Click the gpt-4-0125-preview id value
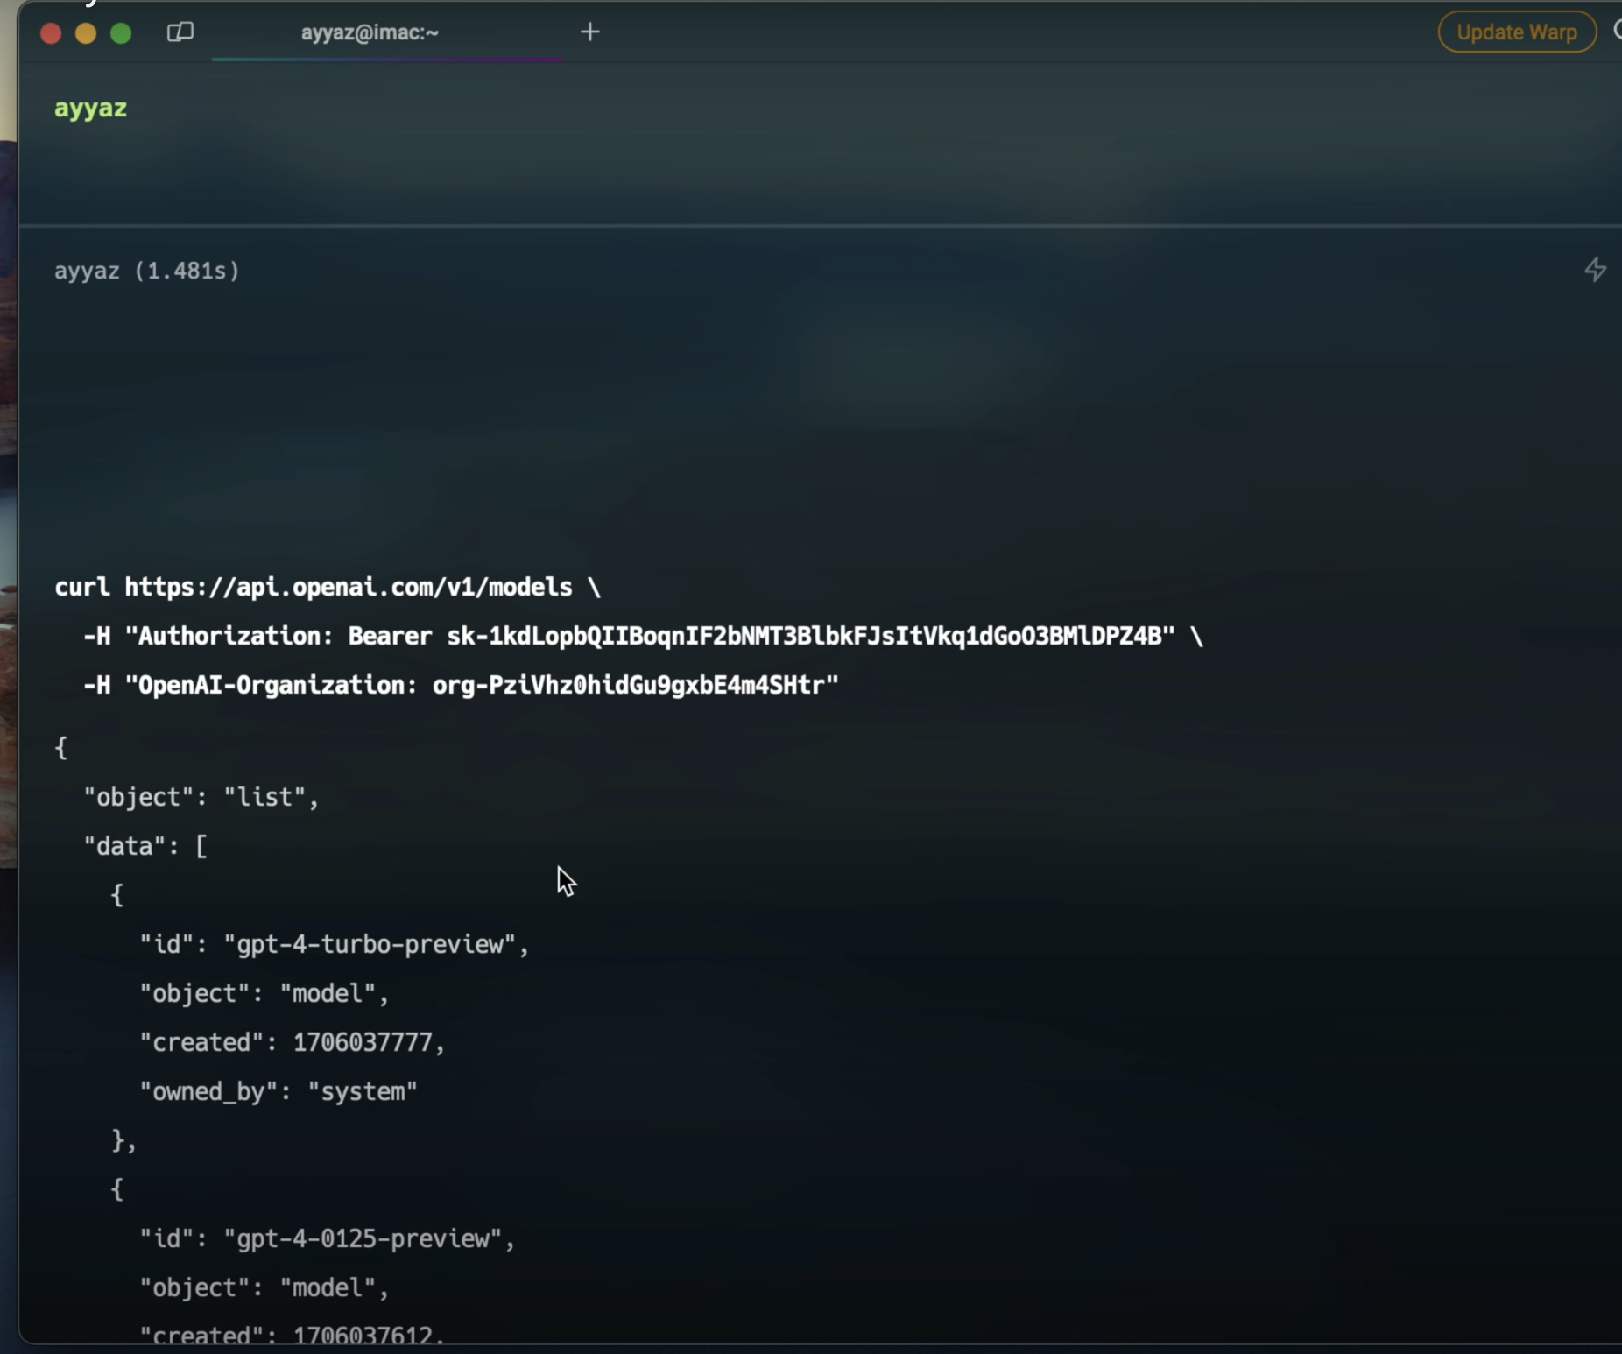The height and width of the screenshot is (1354, 1622). click(x=370, y=1238)
